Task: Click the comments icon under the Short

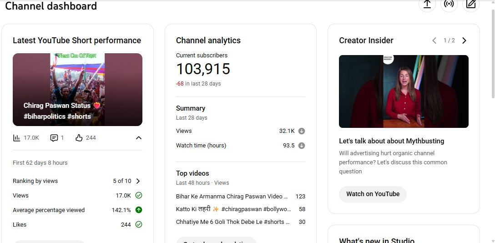Action: click(x=54, y=138)
